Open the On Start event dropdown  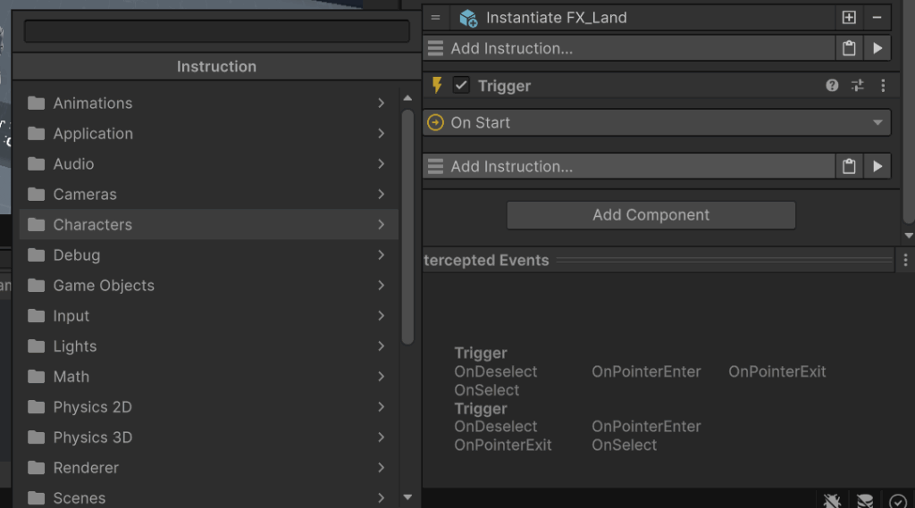point(657,122)
